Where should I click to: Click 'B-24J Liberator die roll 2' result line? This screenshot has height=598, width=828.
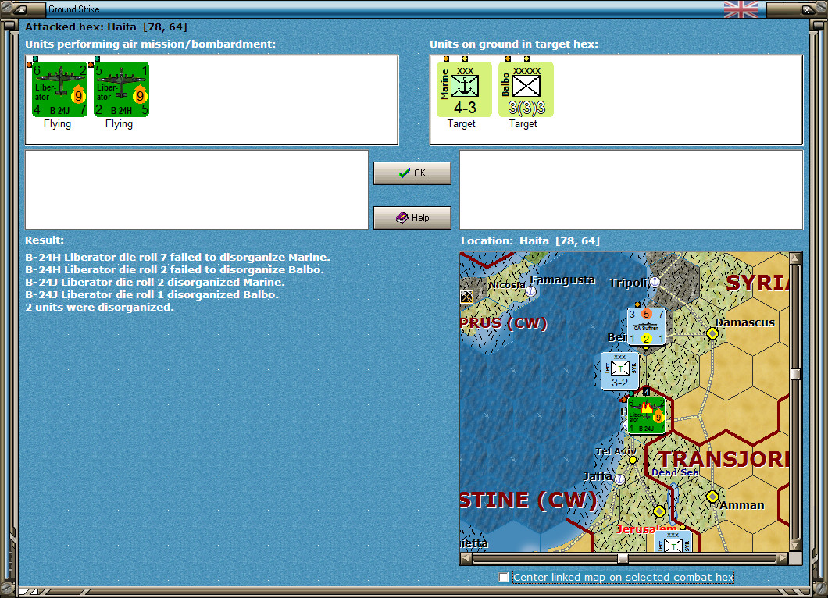click(155, 283)
